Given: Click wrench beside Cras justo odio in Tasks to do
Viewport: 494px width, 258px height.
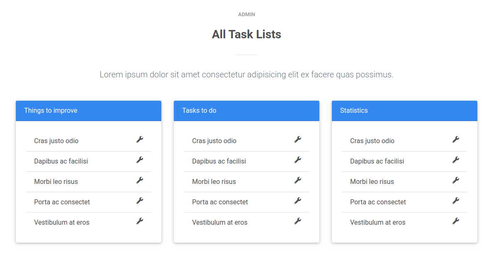Looking at the screenshot, I should coord(298,139).
